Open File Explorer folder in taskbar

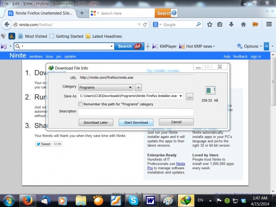point(81,201)
